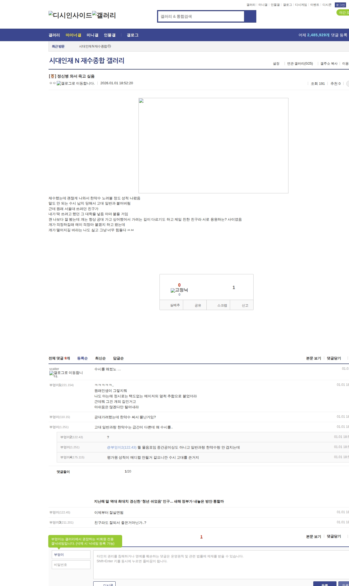Click 갤주소 복사 to copy the address
The width and height of the screenshot is (349, 586).
329,64
